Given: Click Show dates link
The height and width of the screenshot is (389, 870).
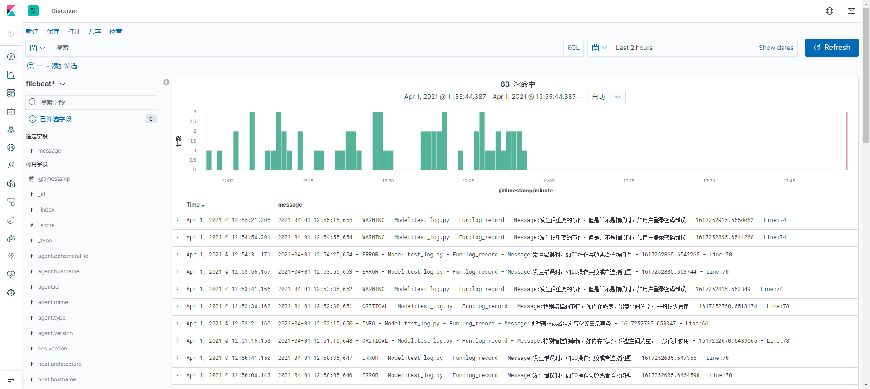Looking at the screenshot, I should 776,48.
